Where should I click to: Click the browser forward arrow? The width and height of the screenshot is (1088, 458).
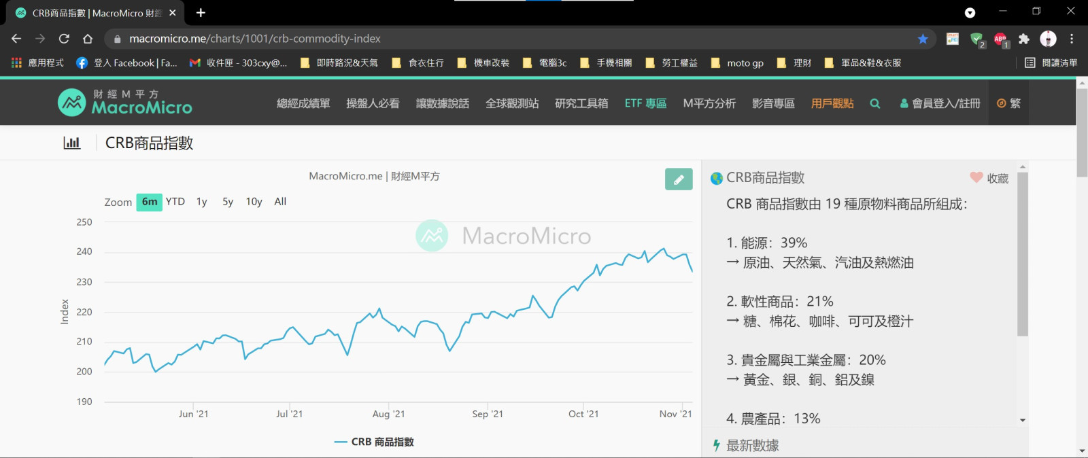pos(40,39)
